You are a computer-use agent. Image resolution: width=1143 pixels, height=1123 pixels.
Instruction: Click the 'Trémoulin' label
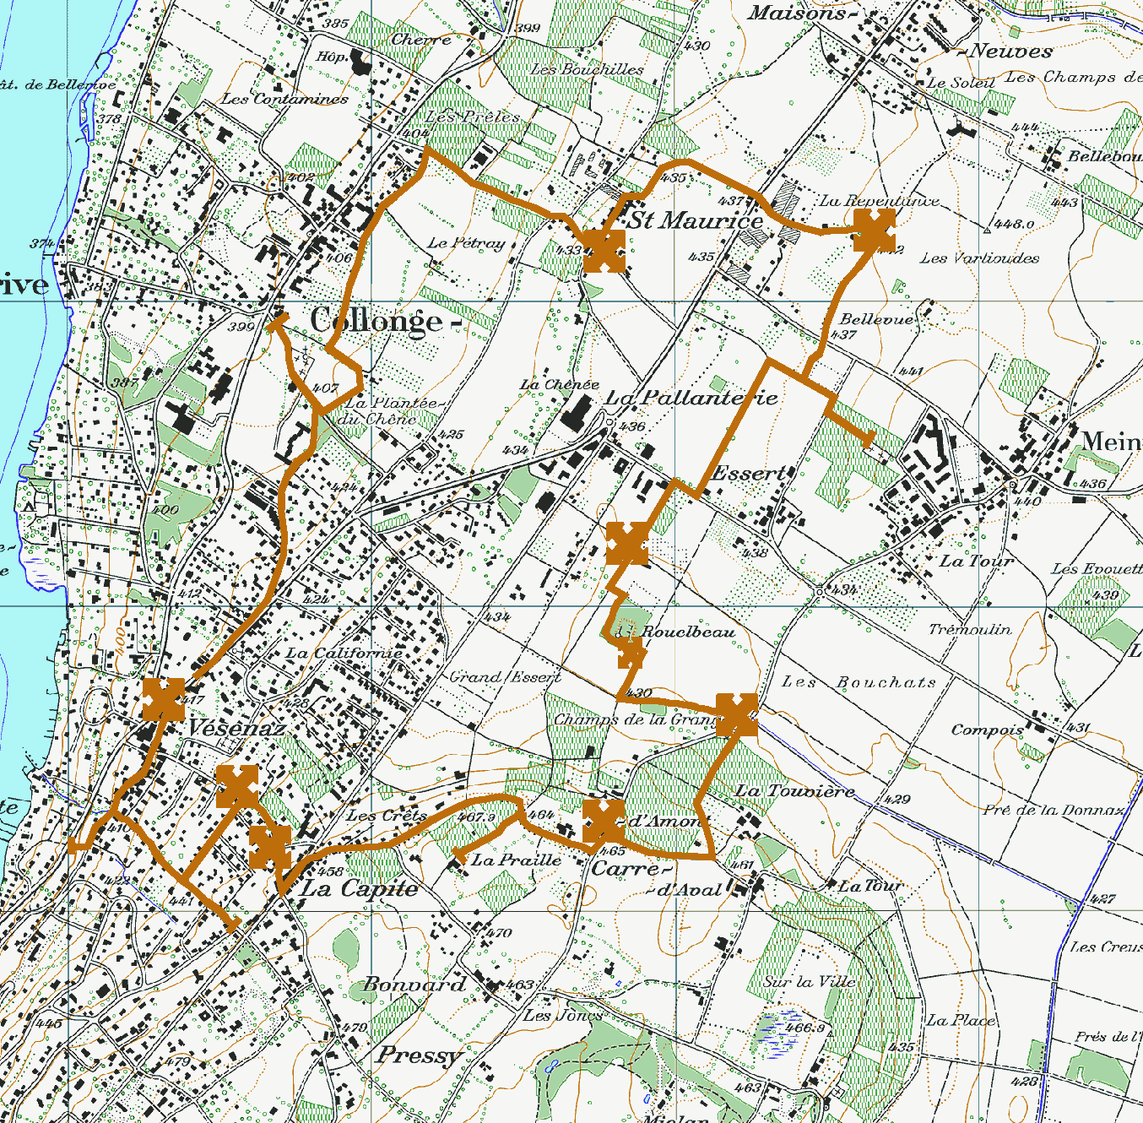tap(970, 629)
